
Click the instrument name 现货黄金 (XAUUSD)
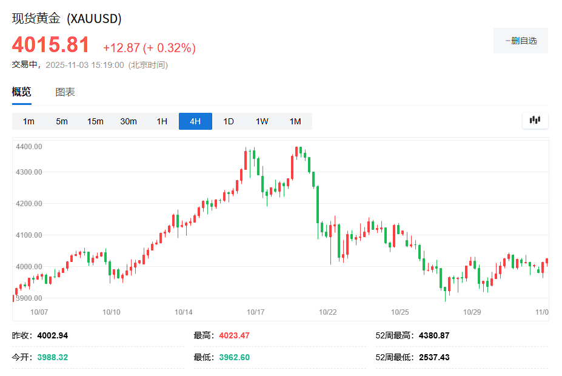tap(67, 19)
